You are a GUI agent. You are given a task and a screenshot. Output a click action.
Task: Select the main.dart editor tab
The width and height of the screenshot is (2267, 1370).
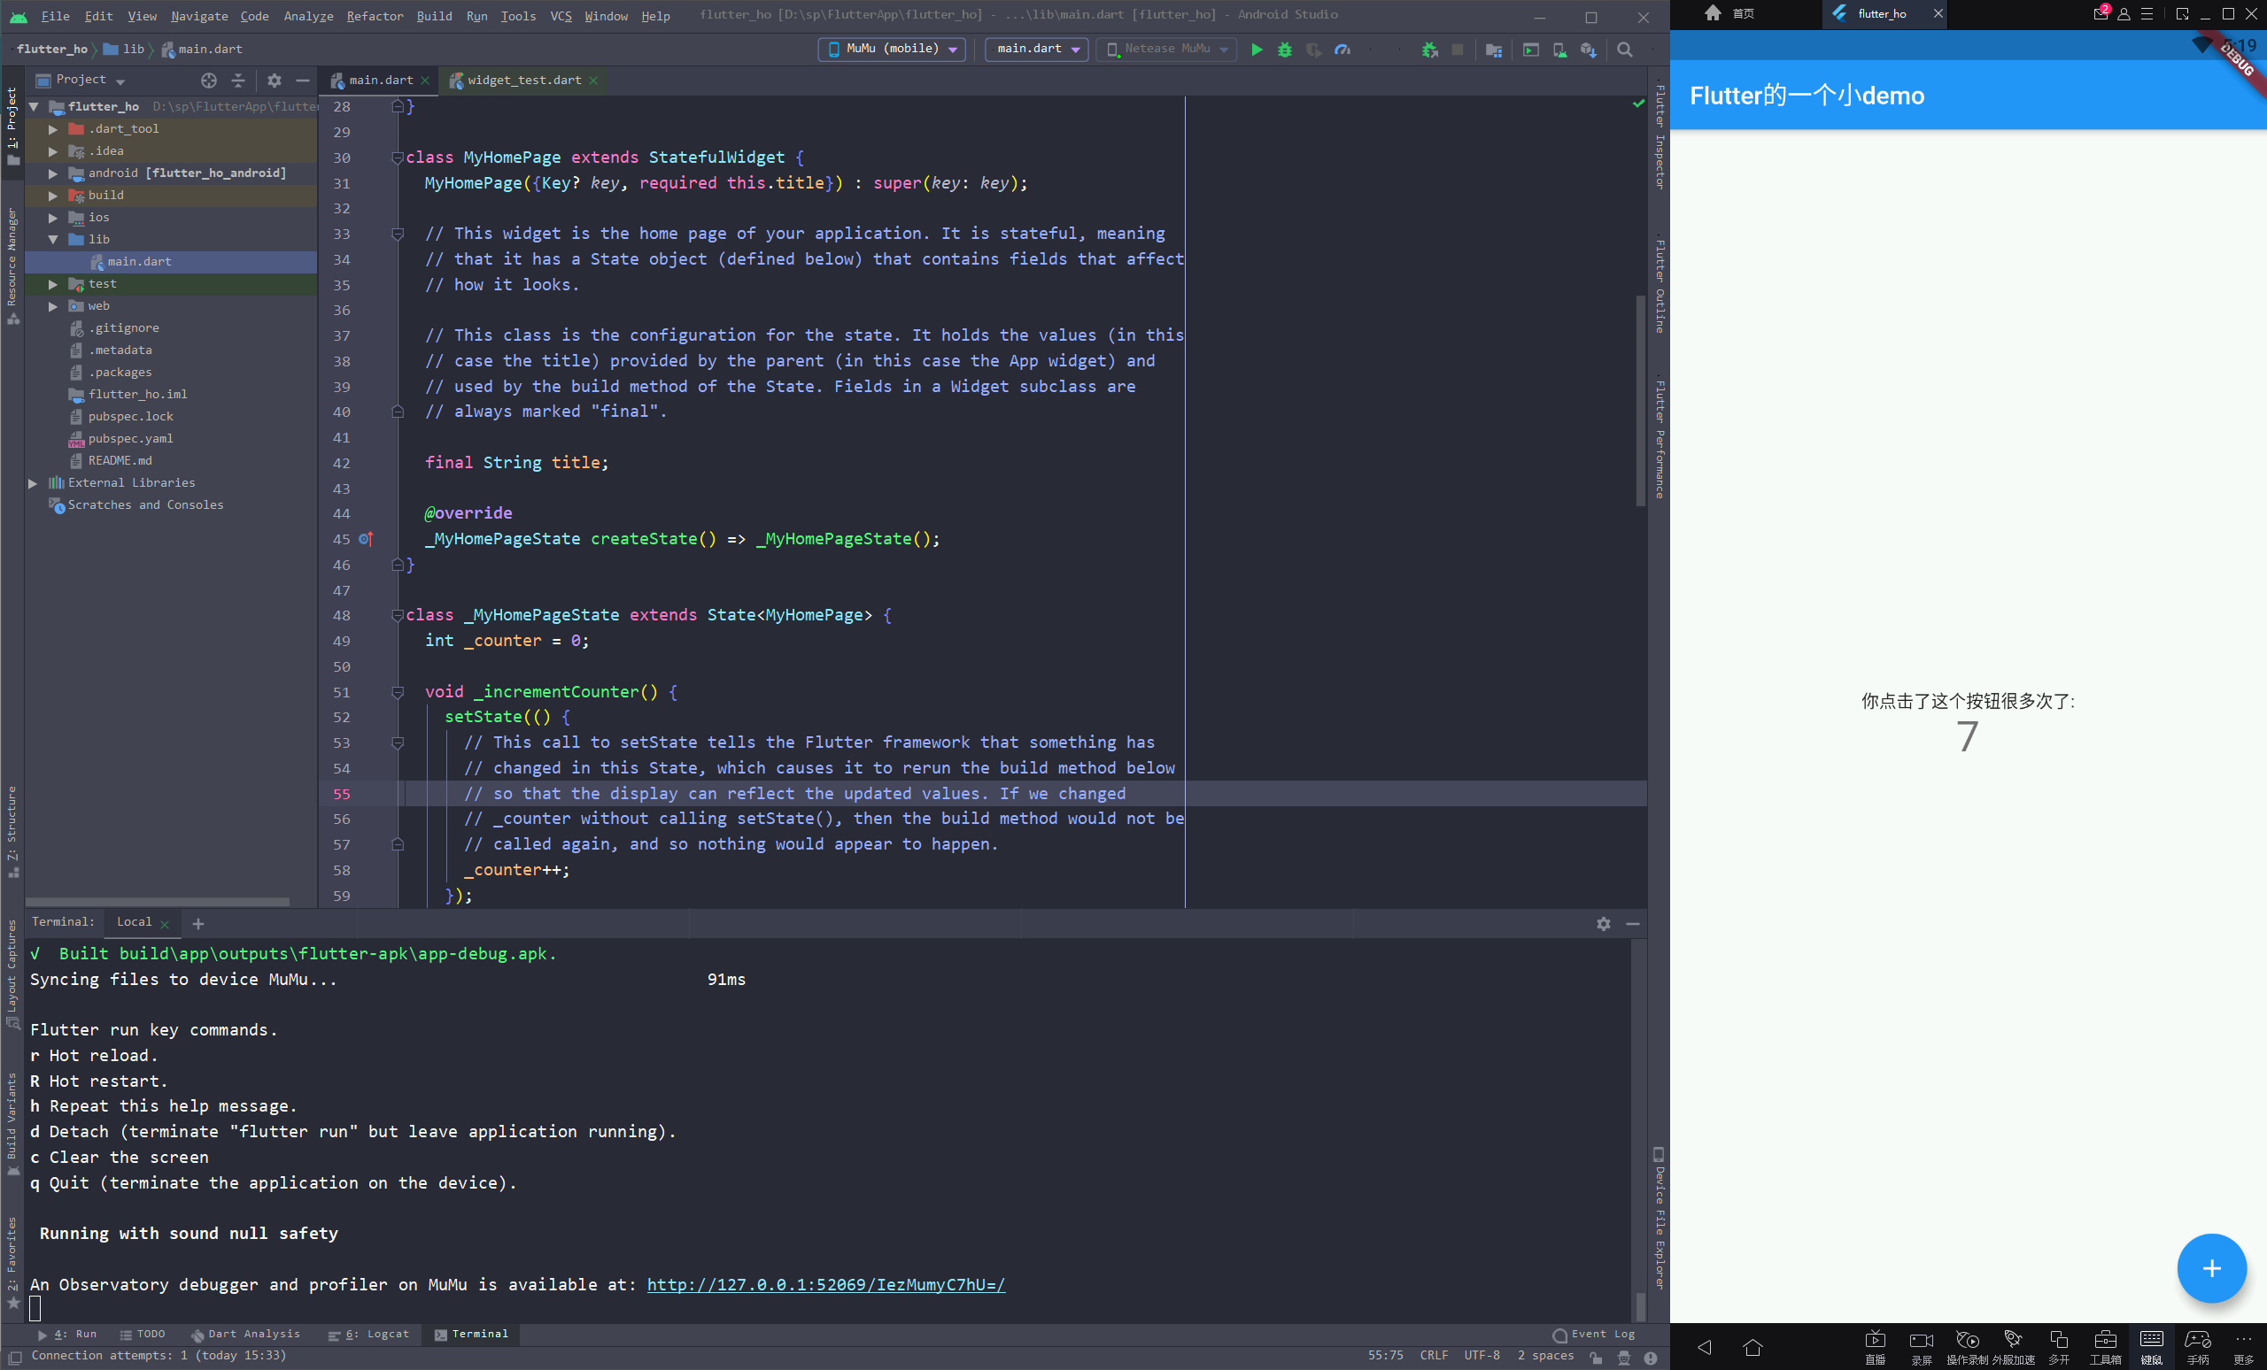(379, 80)
